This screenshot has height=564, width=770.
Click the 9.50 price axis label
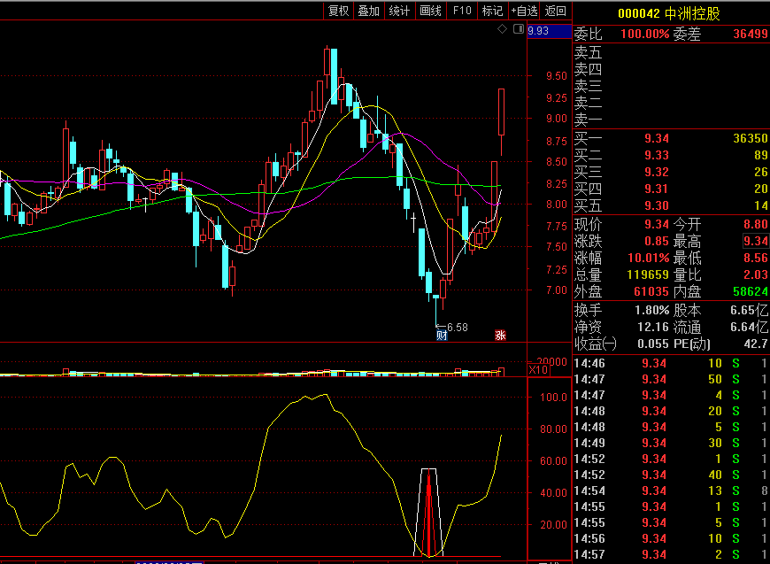tap(557, 76)
